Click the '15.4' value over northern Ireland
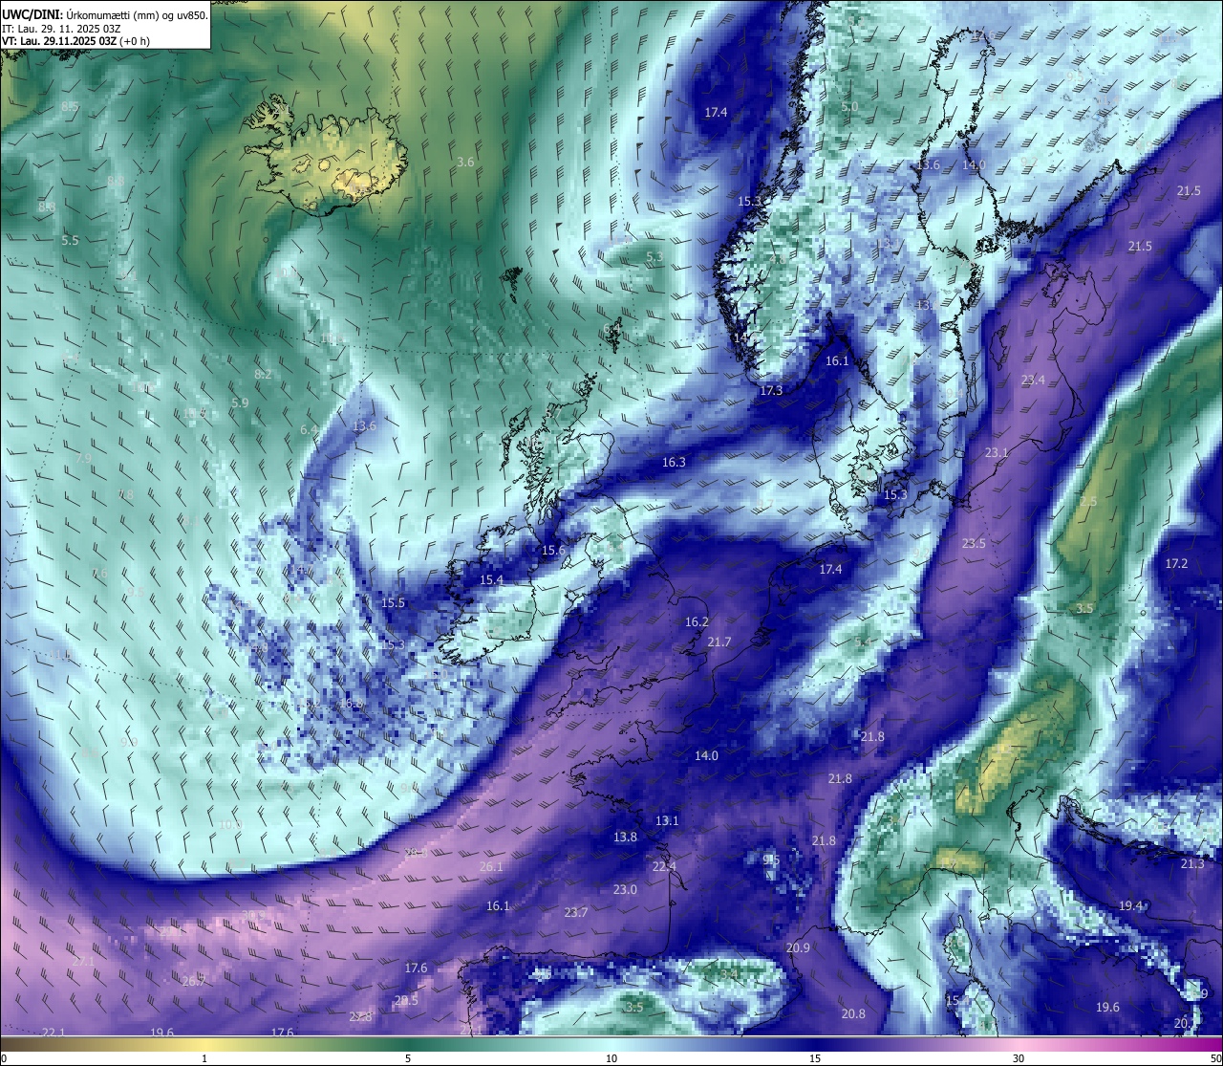 pyautogui.click(x=491, y=579)
